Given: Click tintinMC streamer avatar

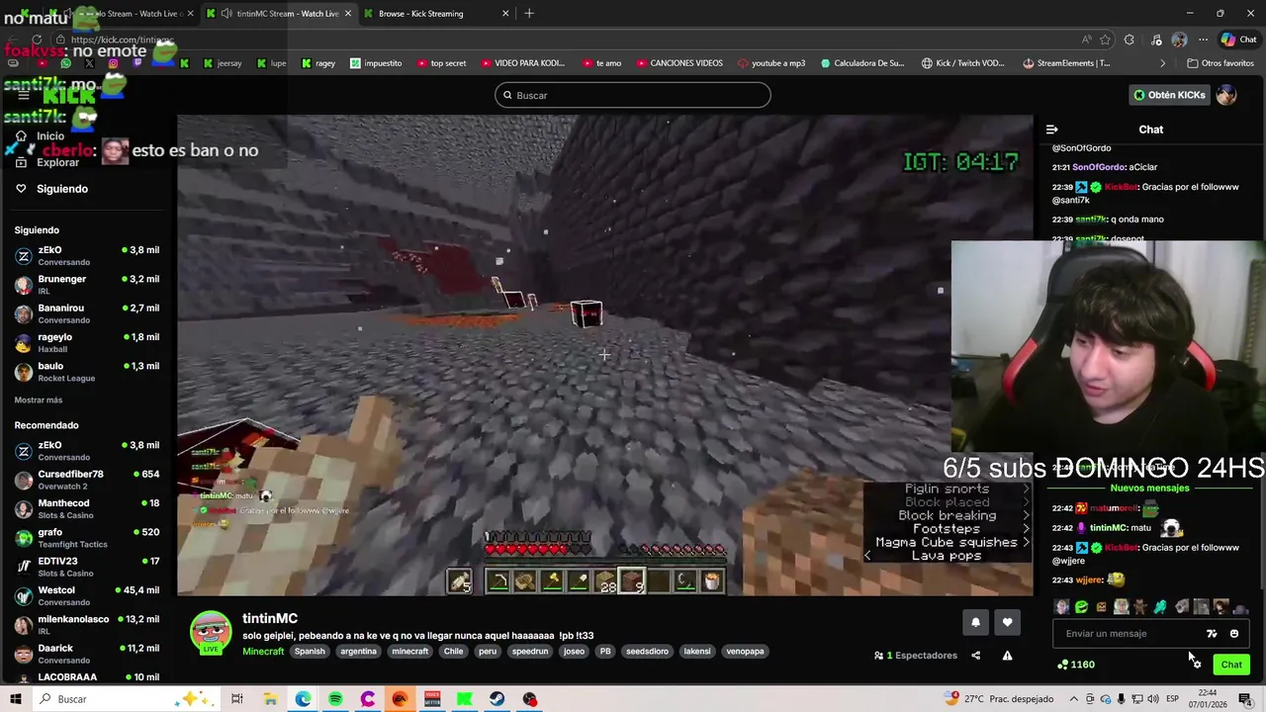Looking at the screenshot, I should tap(211, 633).
